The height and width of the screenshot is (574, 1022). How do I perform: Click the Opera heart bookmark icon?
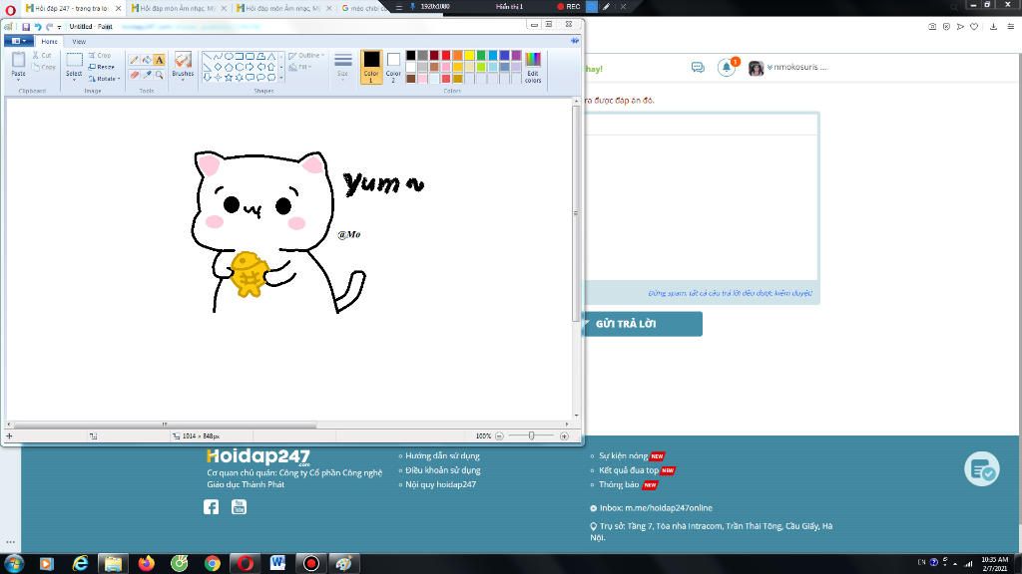pos(974,27)
